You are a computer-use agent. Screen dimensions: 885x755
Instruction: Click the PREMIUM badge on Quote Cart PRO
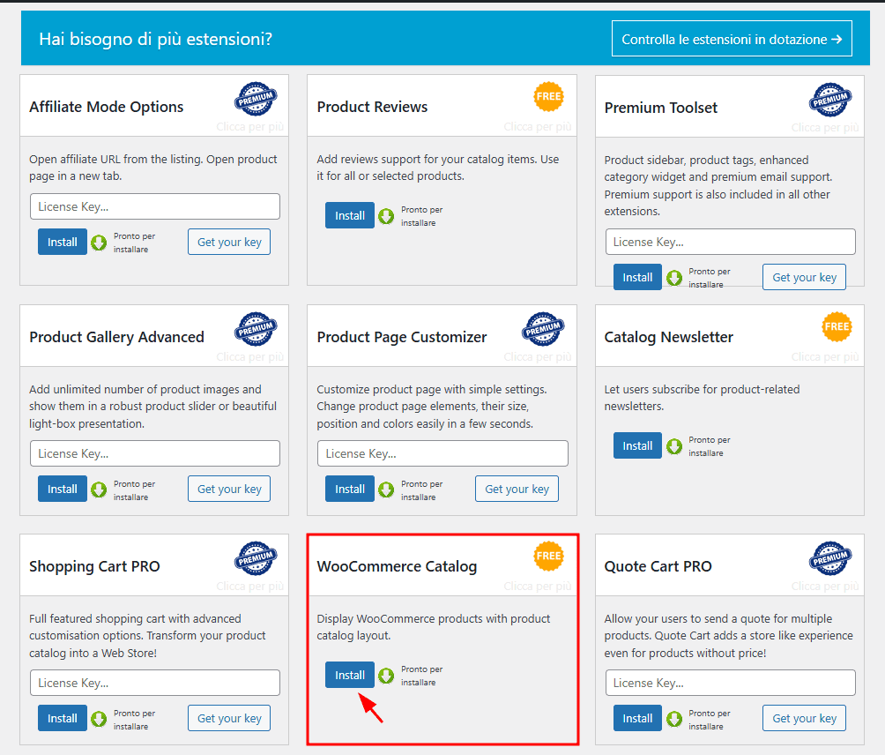(x=829, y=558)
